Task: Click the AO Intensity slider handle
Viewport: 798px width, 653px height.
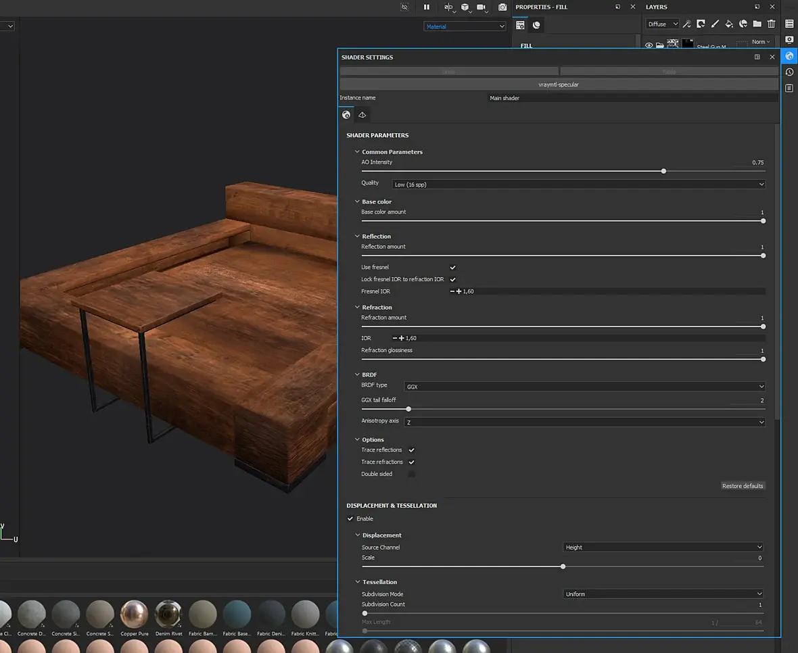Action: [663, 171]
